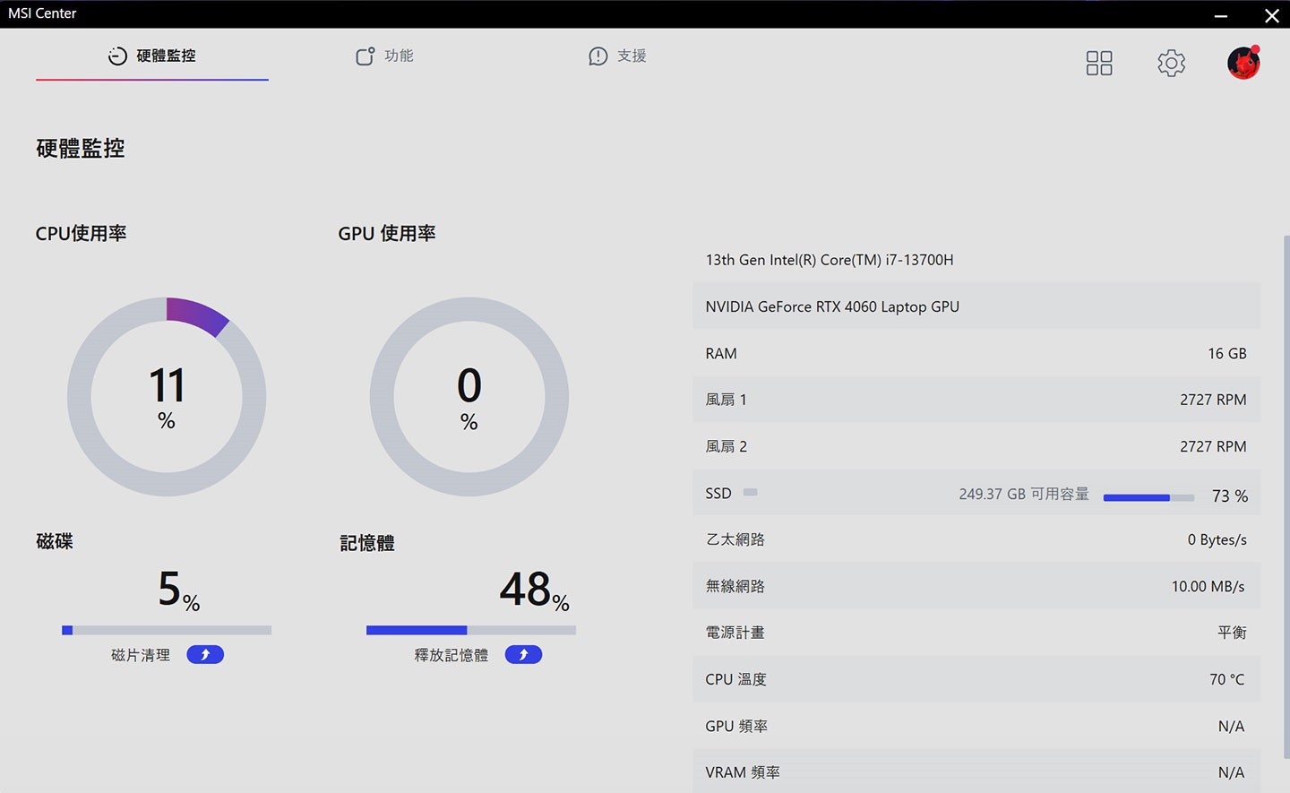Click the GPU usage circular gauge
This screenshot has width=1290, height=793.
tap(469, 397)
